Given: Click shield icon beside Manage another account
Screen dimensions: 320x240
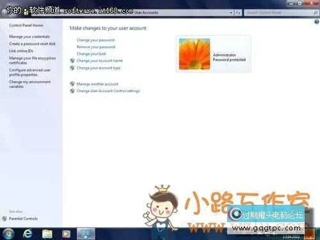Looking at the screenshot, I should point(72,84).
